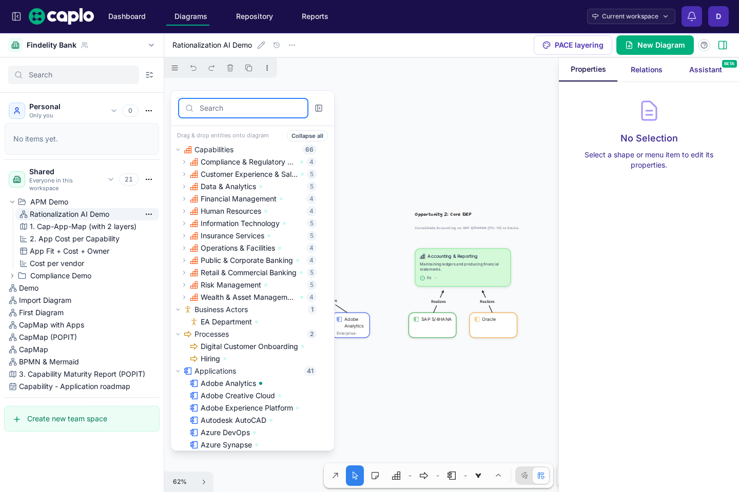
Task: Open user avatar menu D
Action: pos(718,16)
